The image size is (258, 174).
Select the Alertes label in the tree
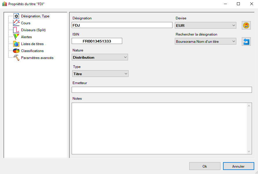pyautogui.click(x=26, y=37)
